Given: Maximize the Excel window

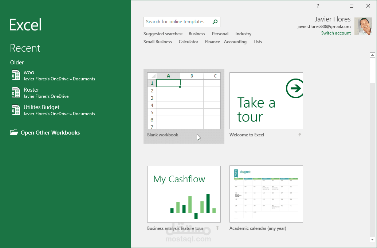Looking at the screenshot, I should coord(351,6).
